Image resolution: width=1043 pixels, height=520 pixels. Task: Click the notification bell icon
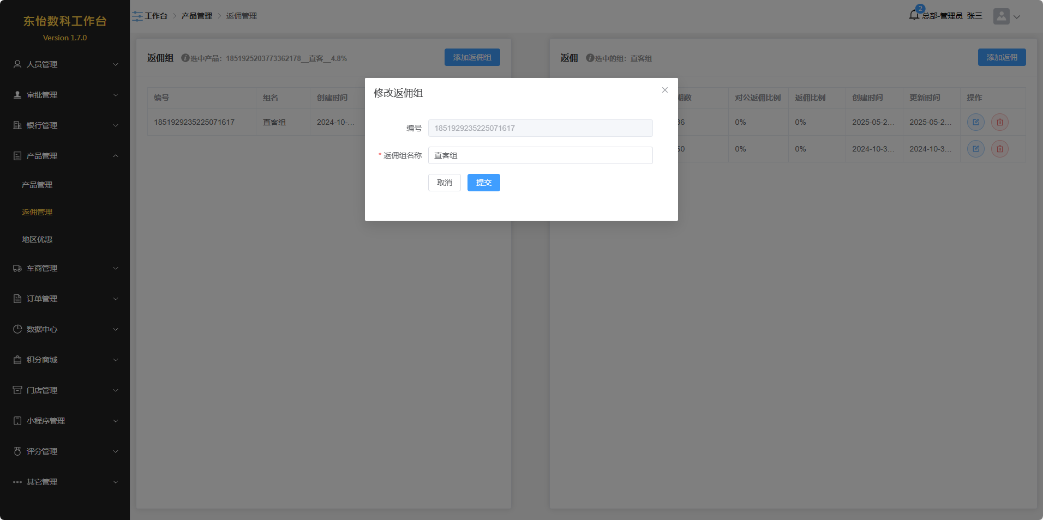914,15
